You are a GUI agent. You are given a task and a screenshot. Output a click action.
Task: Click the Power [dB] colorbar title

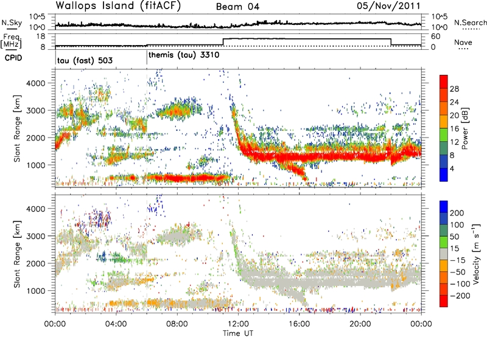point(465,128)
